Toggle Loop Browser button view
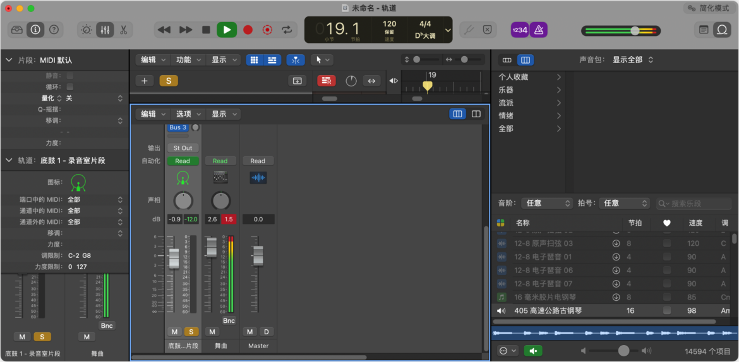The image size is (739, 362). pos(507,60)
